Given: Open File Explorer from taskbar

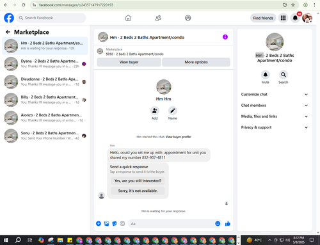Looking at the screenshot, I should point(60,240).
